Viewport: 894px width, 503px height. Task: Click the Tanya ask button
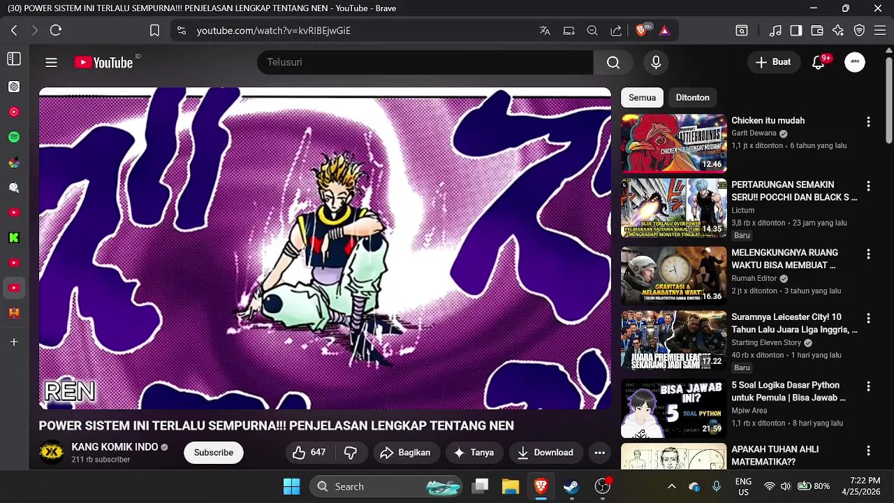(474, 453)
